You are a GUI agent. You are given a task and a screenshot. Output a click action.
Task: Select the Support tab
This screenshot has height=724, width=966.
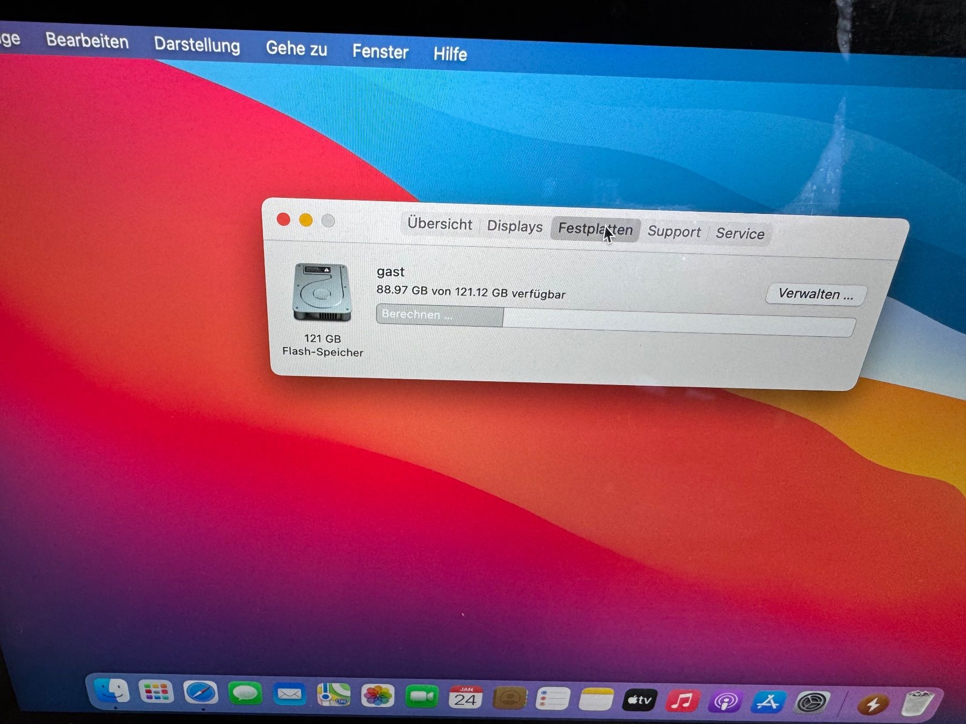pos(674,231)
